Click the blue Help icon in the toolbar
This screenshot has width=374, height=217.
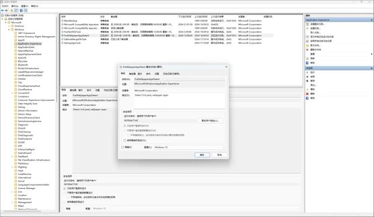21,10
